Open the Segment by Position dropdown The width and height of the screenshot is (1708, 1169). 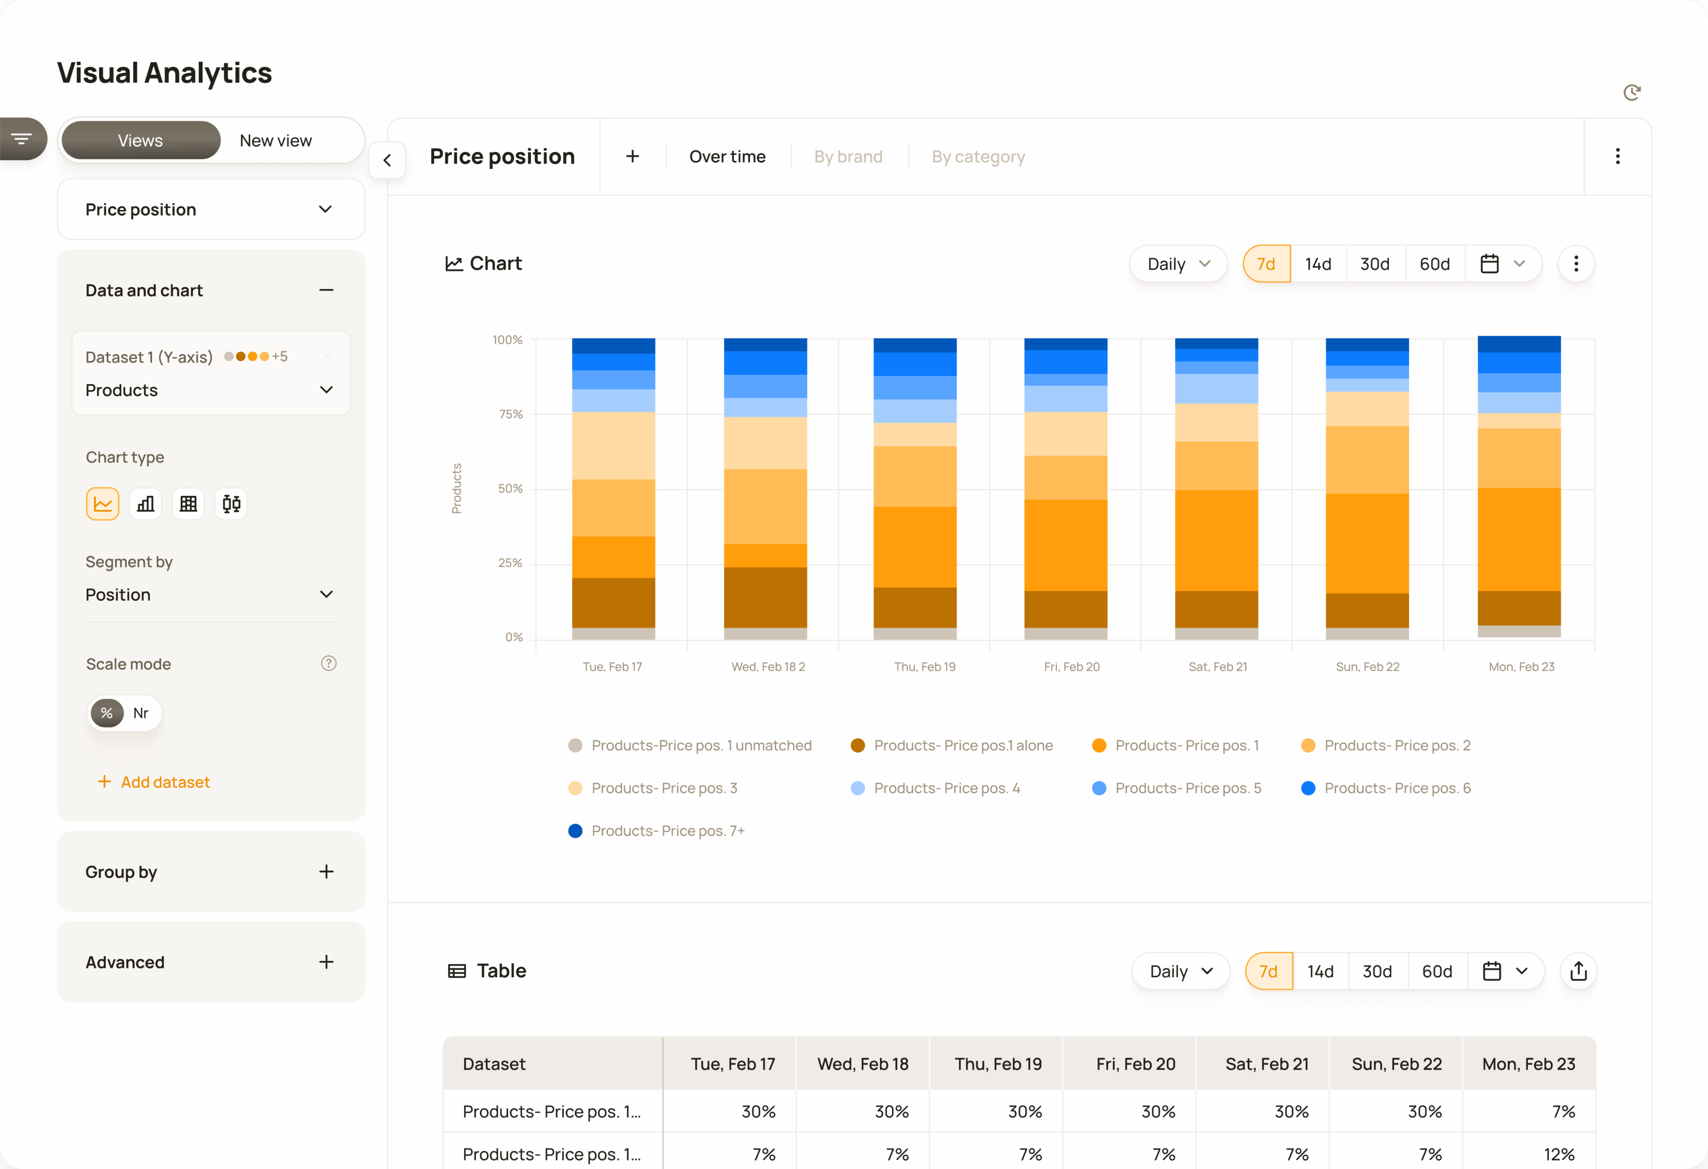pyautogui.click(x=211, y=594)
